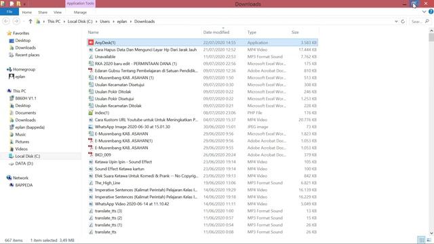This screenshot has height=244, width=434.
Task: Open the BAPPEDA computer icon
Action: click(12, 185)
